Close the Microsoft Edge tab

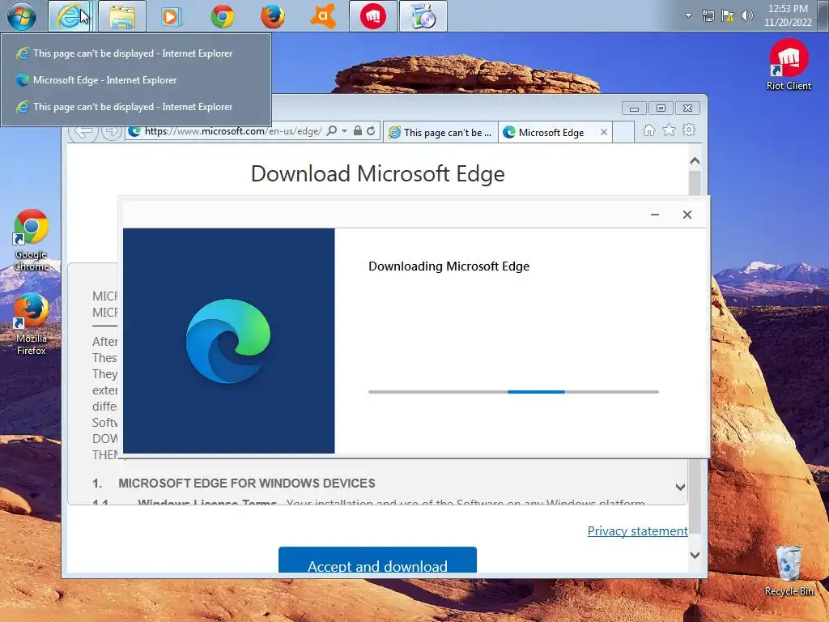coord(604,132)
